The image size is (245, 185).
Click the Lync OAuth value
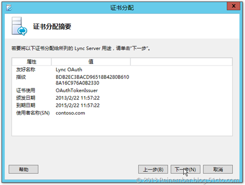(x=70, y=69)
